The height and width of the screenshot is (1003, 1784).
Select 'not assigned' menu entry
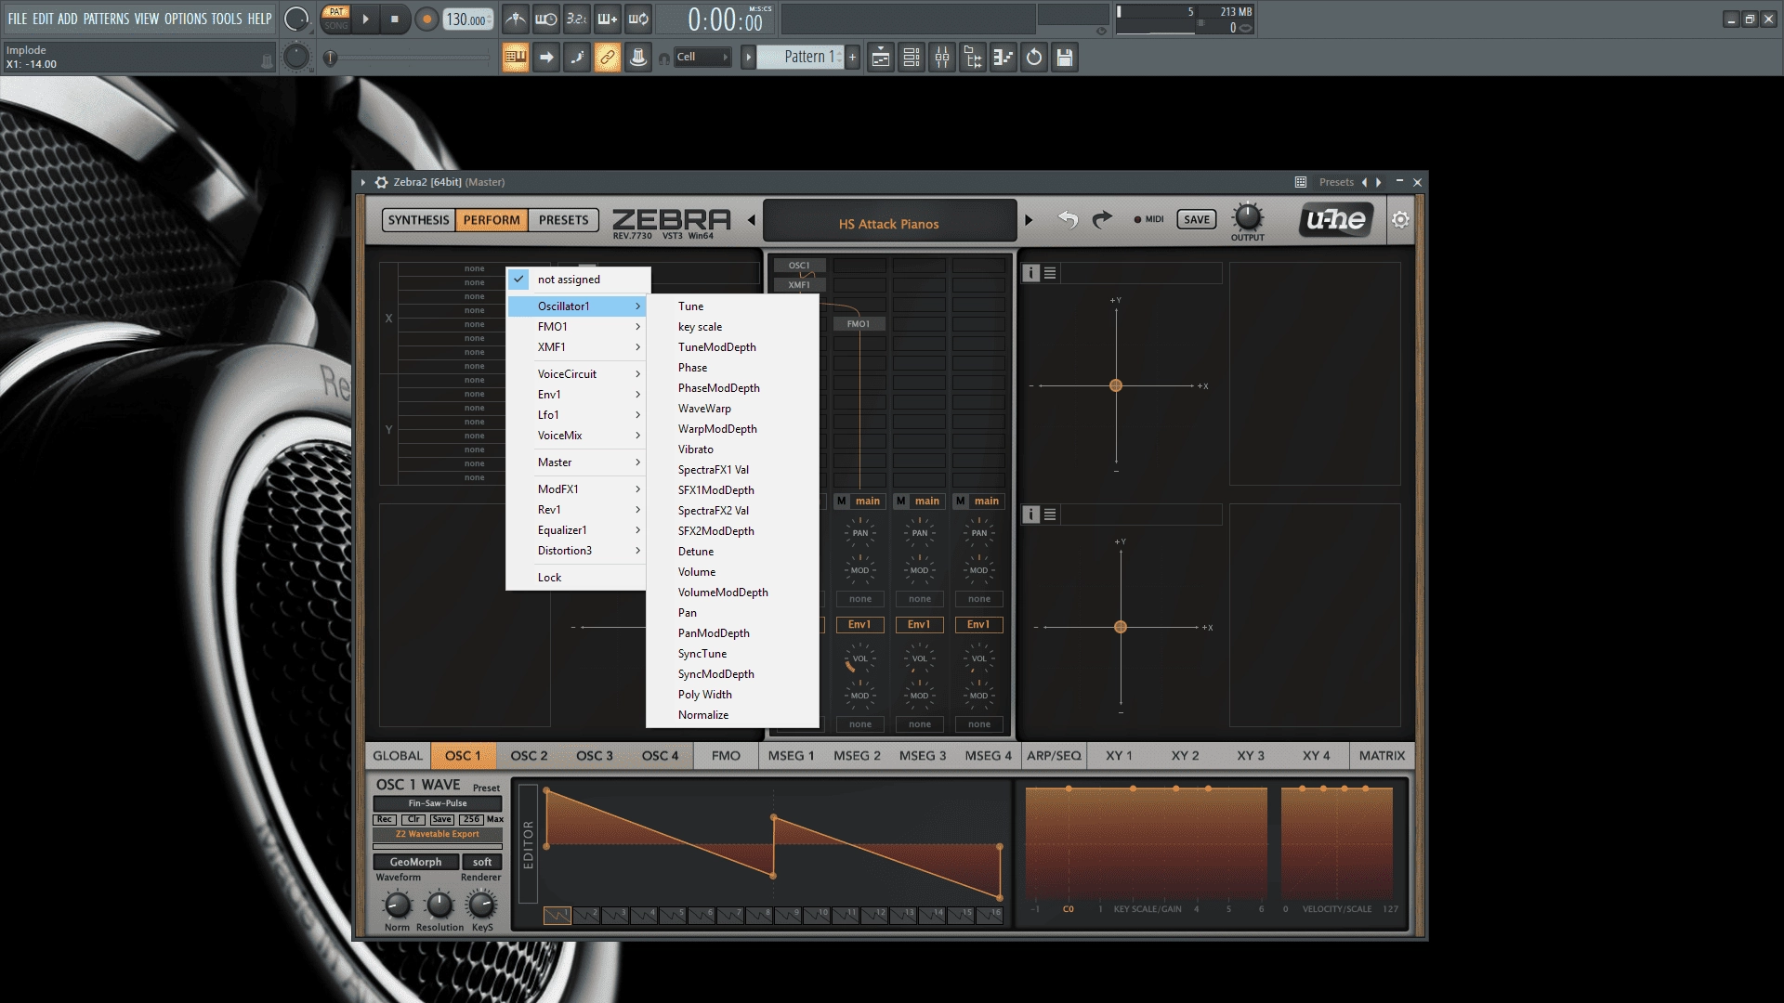click(x=578, y=280)
